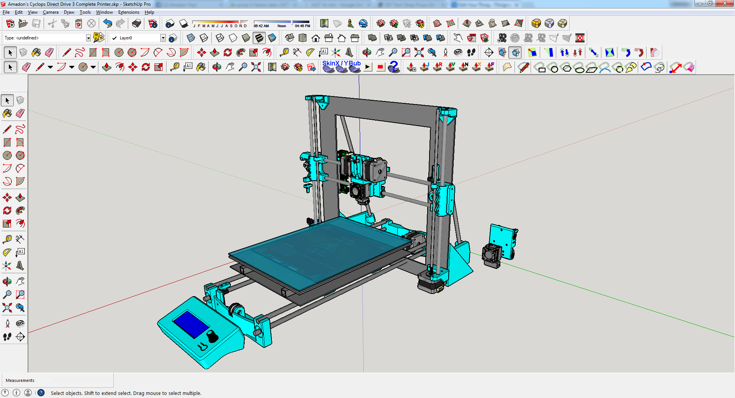Click Add Location map icon in top toolbar
Image resolution: width=735 pixels, height=398 pixels.
[x=324, y=24]
